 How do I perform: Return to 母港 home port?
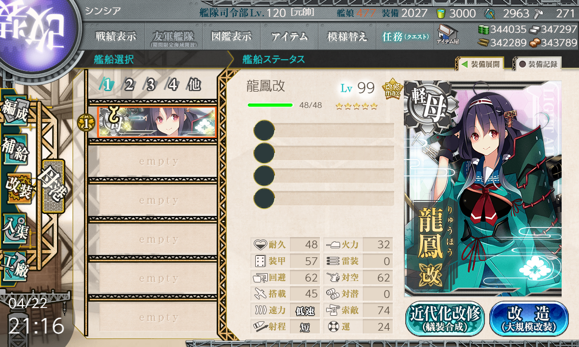coord(52,186)
